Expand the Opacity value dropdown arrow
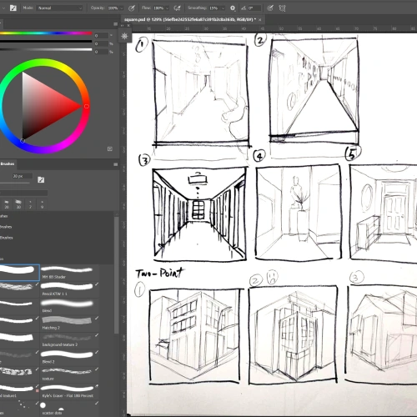This screenshot has width=417, height=417. 122,8
